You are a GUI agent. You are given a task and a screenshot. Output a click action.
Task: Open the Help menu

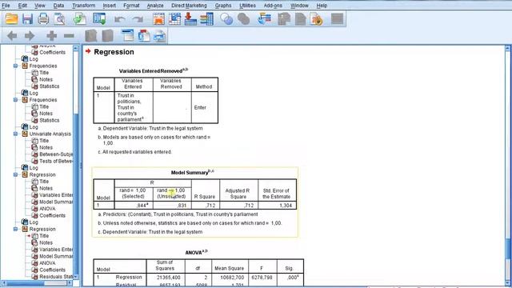pyautogui.click(x=322, y=6)
